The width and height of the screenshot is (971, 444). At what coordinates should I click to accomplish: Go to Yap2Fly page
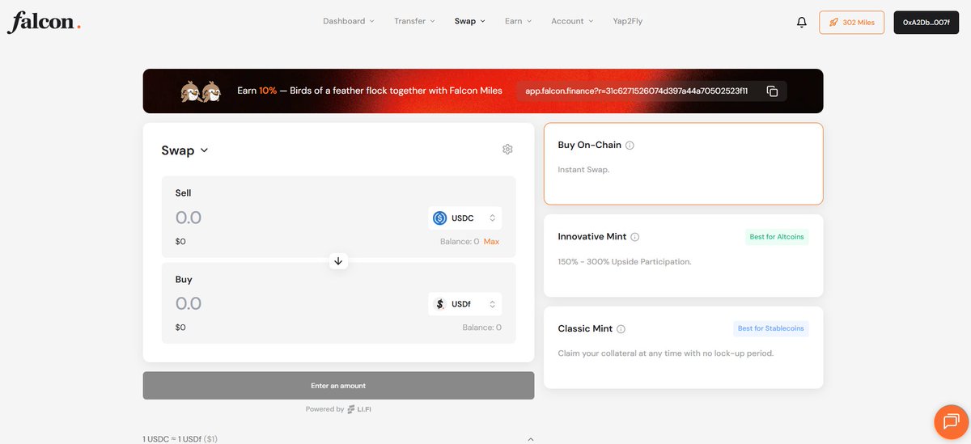pyautogui.click(x=628, y=21)
